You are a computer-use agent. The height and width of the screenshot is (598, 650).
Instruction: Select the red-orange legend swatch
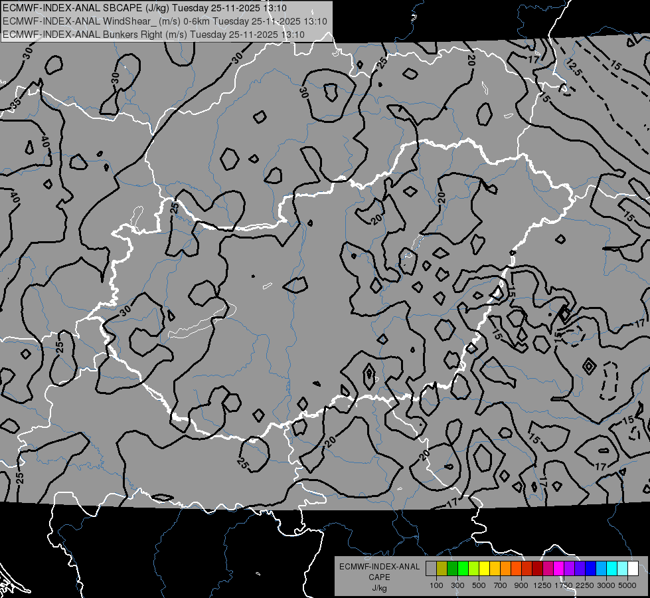click(x=516, y=569)
